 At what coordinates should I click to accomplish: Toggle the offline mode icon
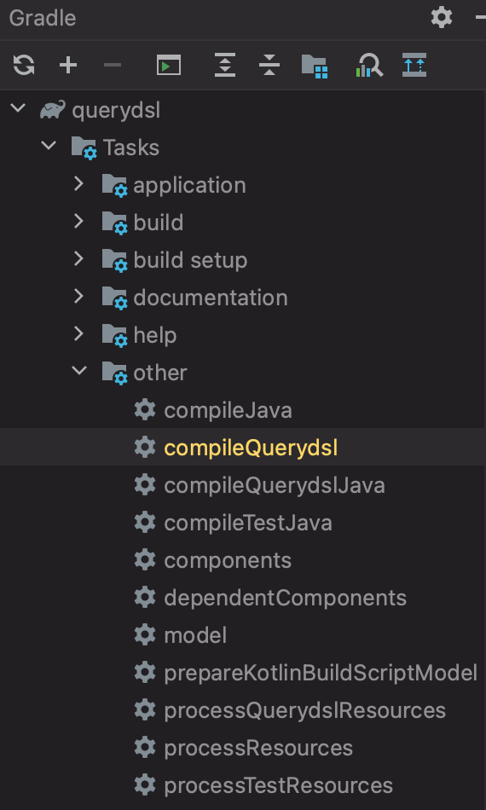click(x=414, y=66)
